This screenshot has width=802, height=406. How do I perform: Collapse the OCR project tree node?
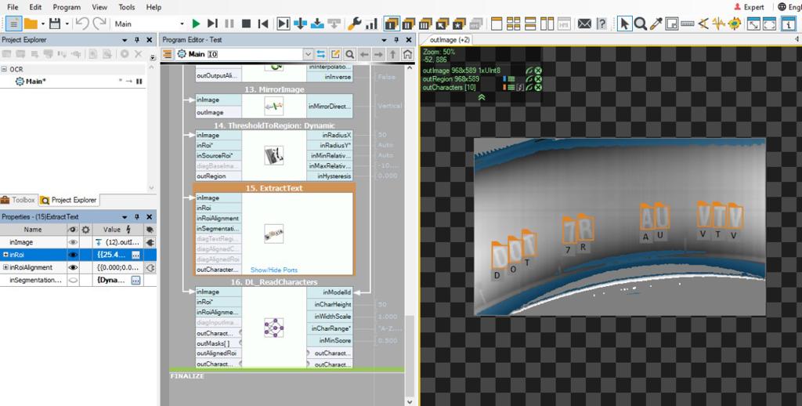5,69
